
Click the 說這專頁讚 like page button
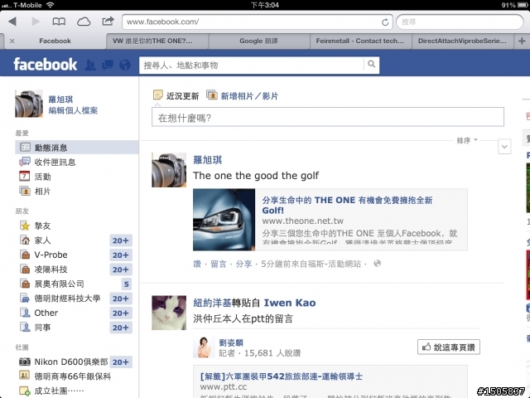(x=449, y=347)
